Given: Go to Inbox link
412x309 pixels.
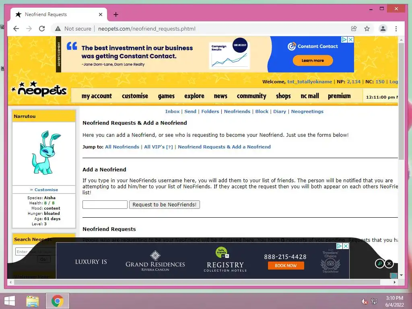Looking at the screenshot, I should click(172, 111).
